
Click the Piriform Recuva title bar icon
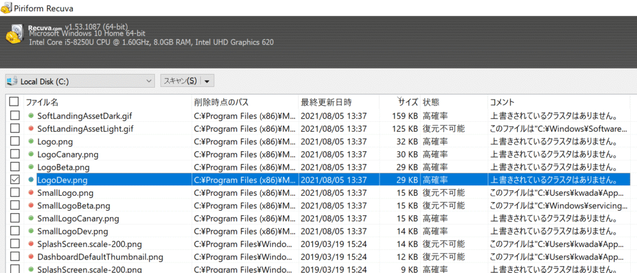(7, 7)
